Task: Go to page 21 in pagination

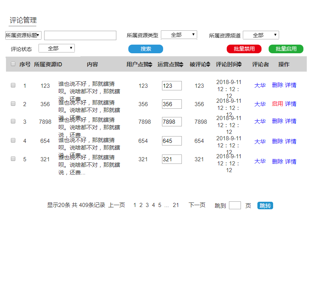Action: pyautogui.click(x=176, y=205)
